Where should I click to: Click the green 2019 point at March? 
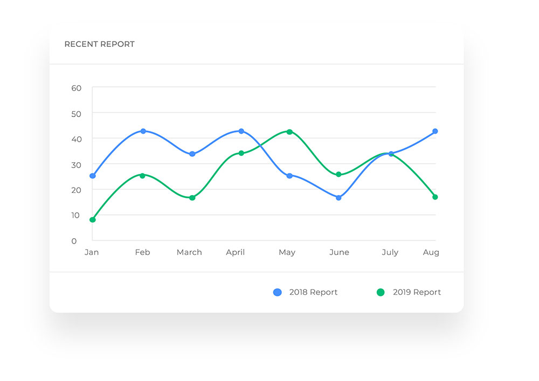pos(192,198)
